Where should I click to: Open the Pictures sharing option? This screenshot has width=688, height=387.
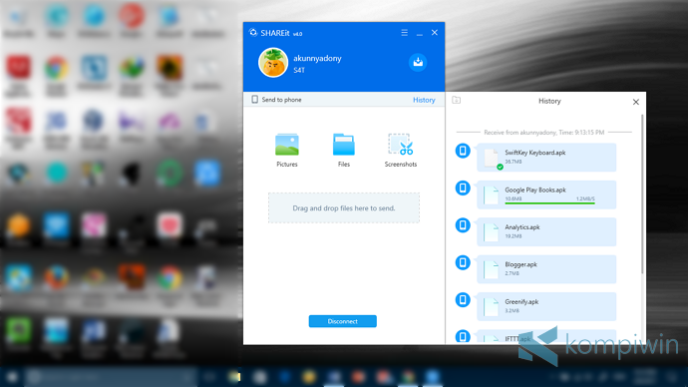tap(287, 150)
